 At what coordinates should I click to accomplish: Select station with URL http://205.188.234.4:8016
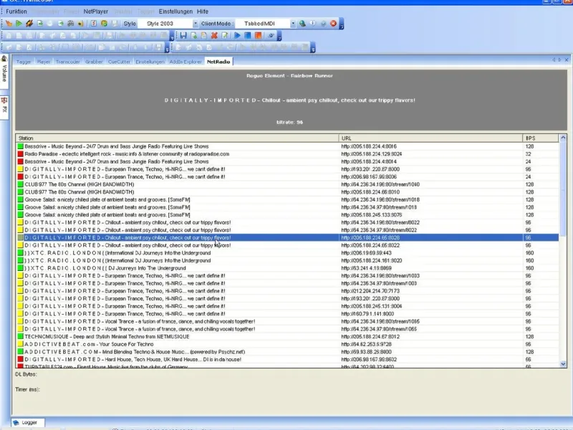(288, 146)
